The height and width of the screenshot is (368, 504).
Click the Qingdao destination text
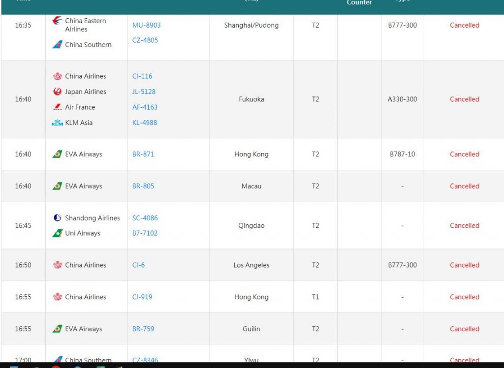[x=252, y=226]
